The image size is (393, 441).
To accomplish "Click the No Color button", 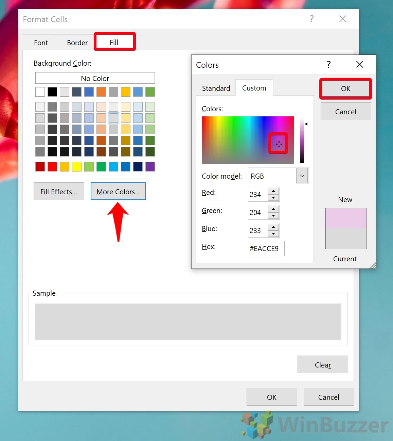I will (x=95, y=78).
